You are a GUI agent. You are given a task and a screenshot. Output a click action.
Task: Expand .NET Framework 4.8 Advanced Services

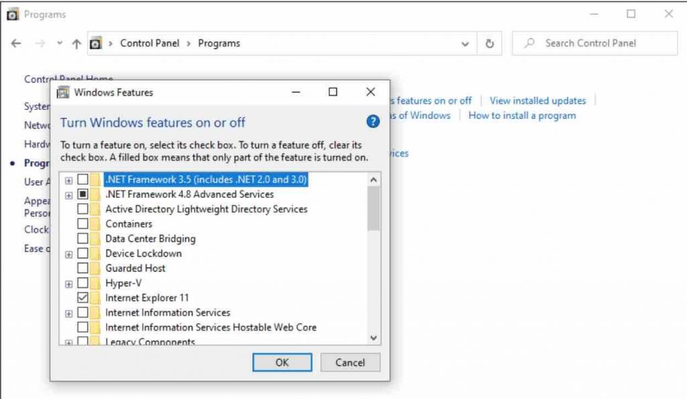69,194
